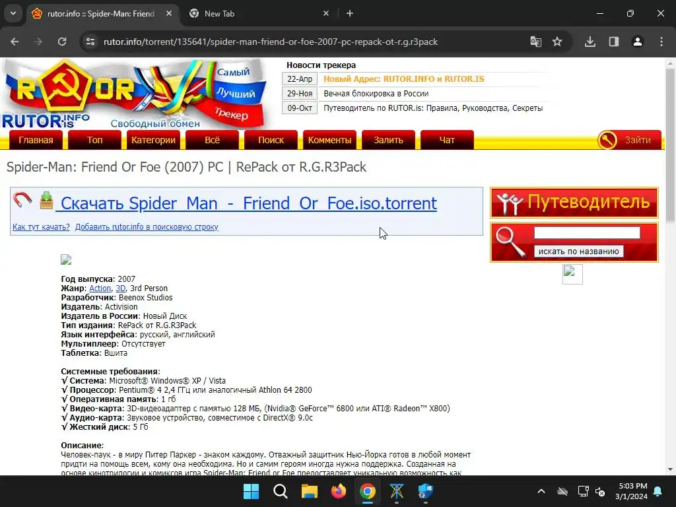Open the Главная menu item

[36, 140]
